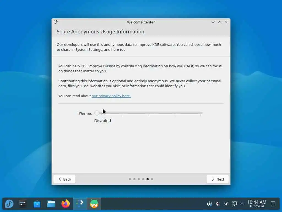Click the show desktop button
282x212 pixels.
[273, 204]
